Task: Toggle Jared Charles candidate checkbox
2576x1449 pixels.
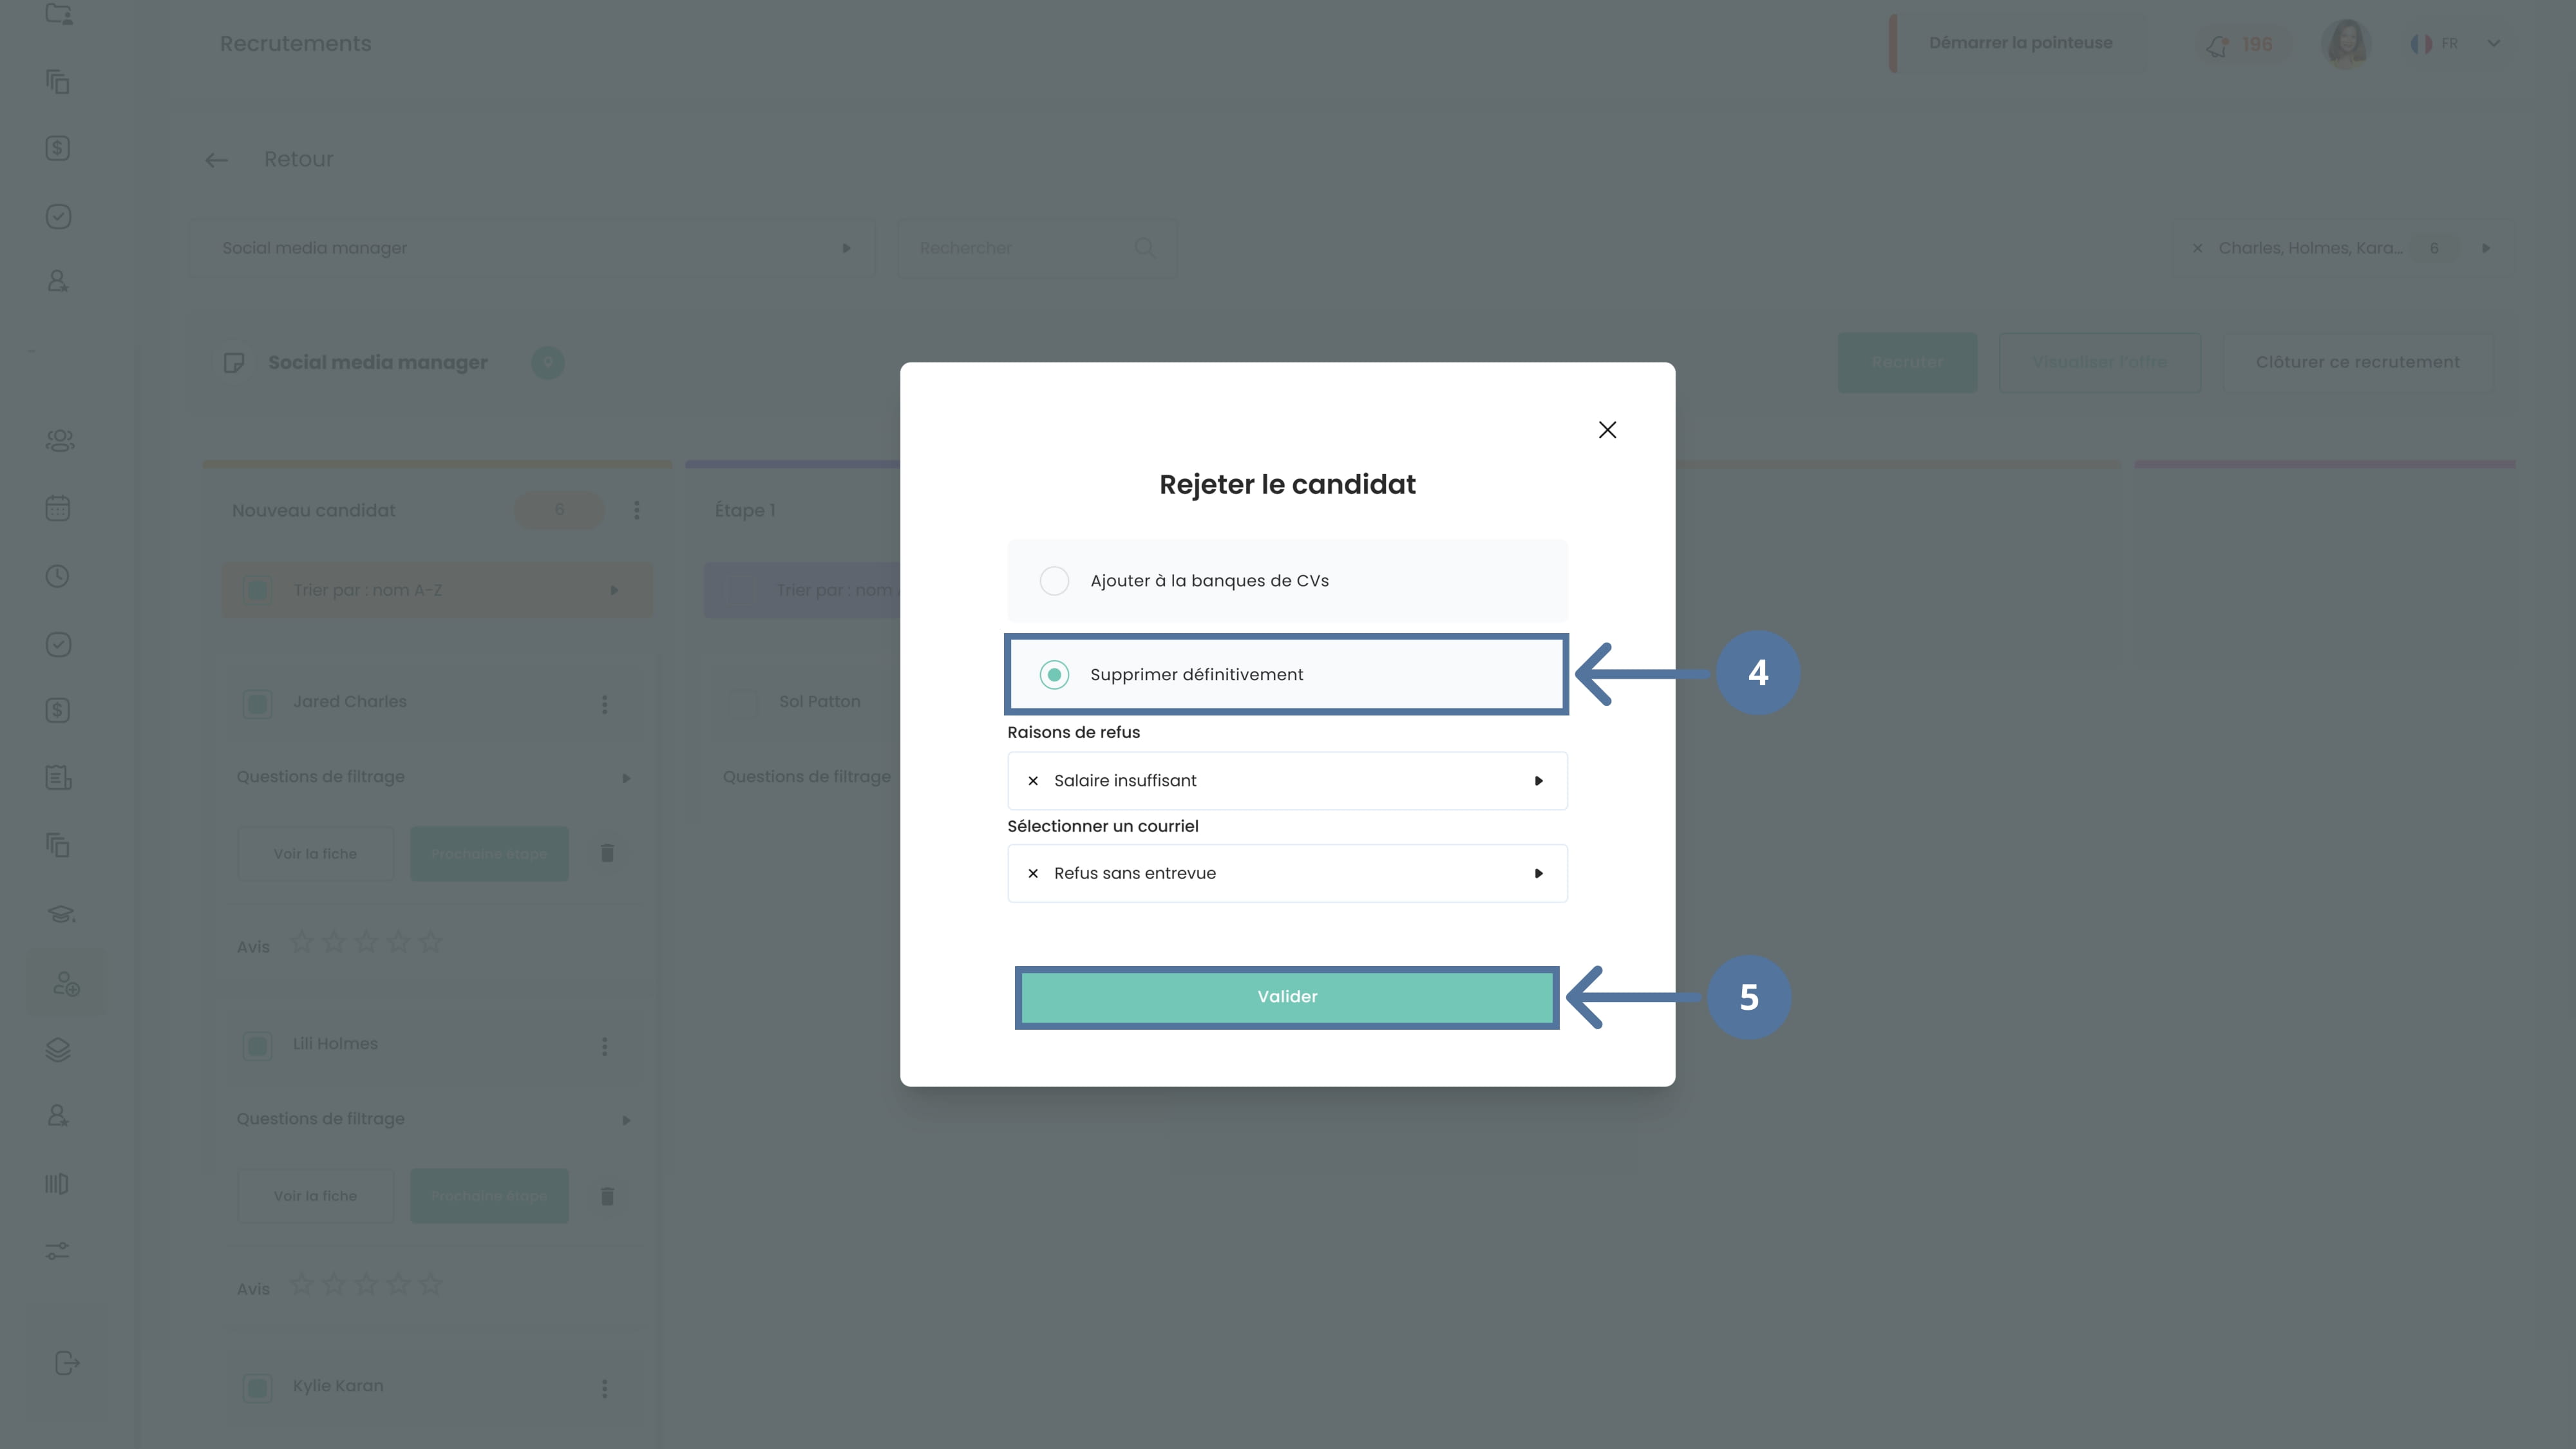Action: 257,703
